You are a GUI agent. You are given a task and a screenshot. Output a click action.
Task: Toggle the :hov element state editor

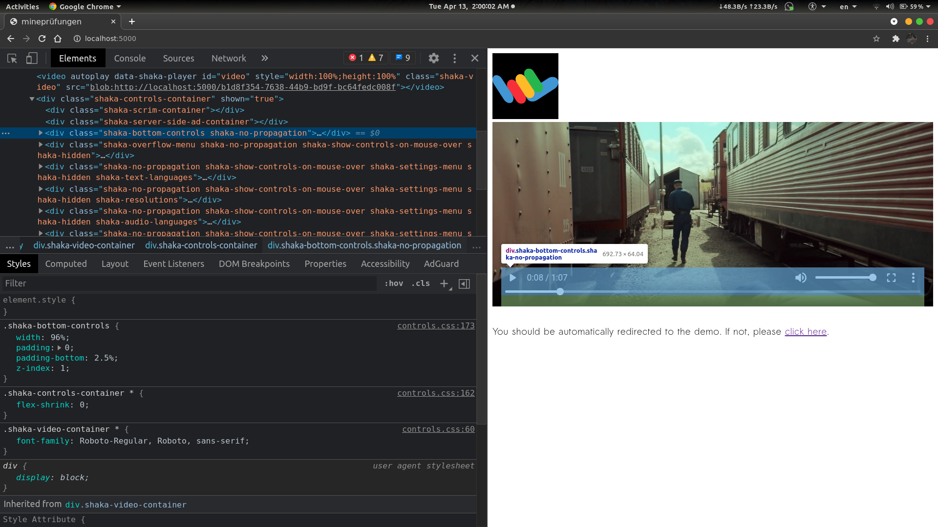394,283
